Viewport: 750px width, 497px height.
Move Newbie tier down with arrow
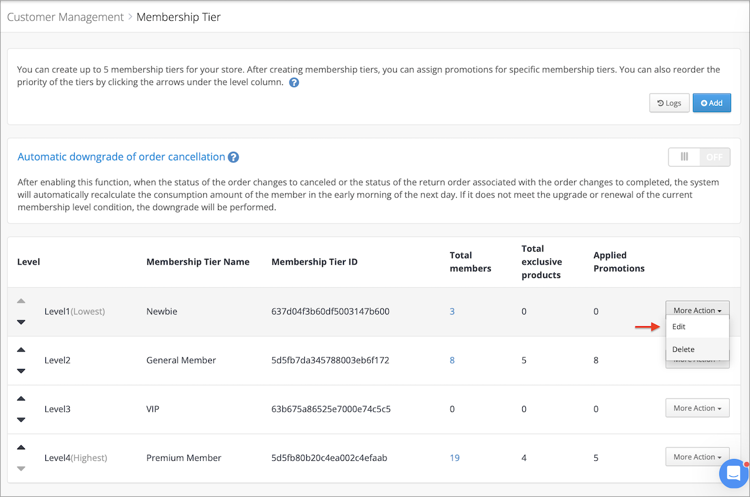[21, 322]
